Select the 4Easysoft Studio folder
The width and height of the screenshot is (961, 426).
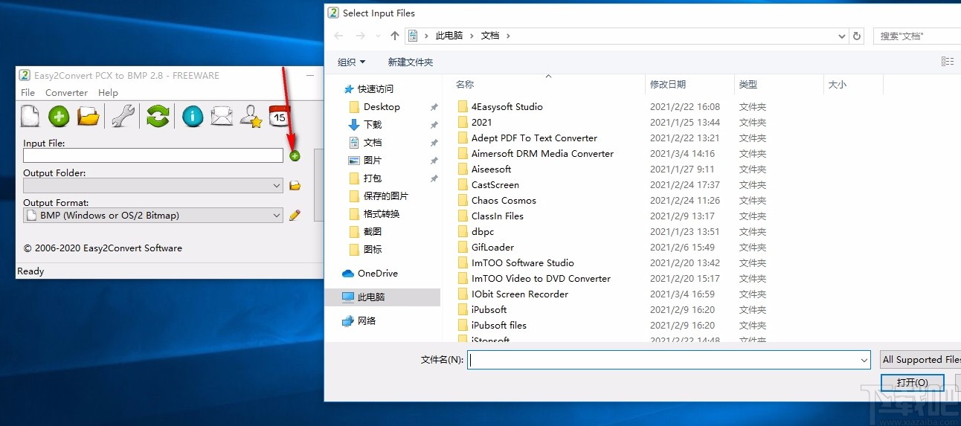click(x=507, y=107)
